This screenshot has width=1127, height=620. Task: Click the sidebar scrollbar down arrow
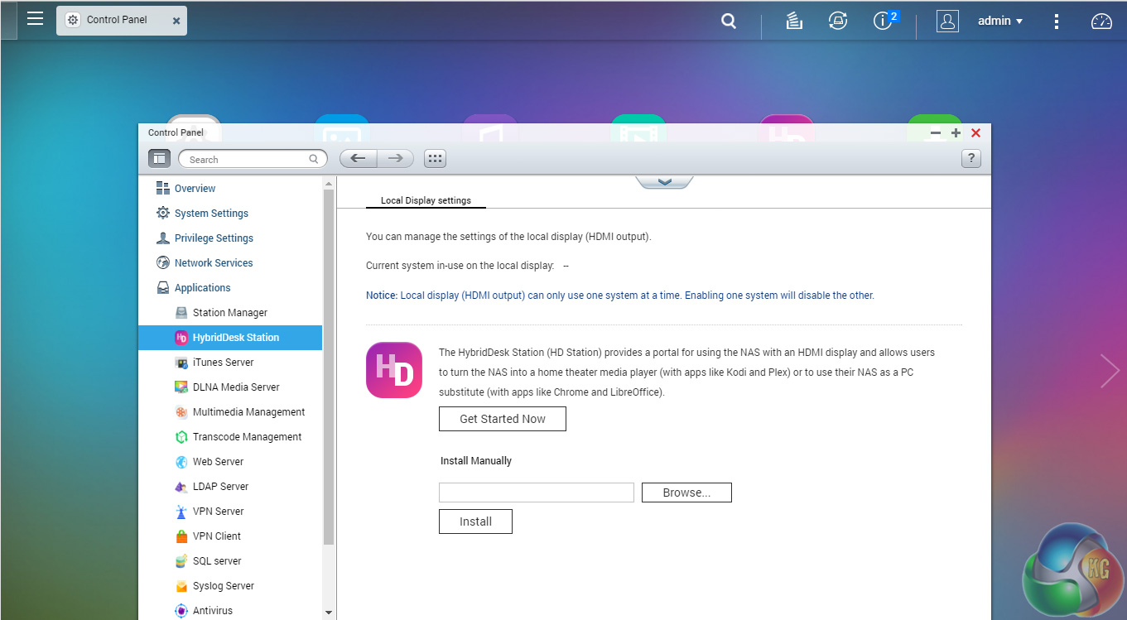pyautogui.click(x=329, y=613)
